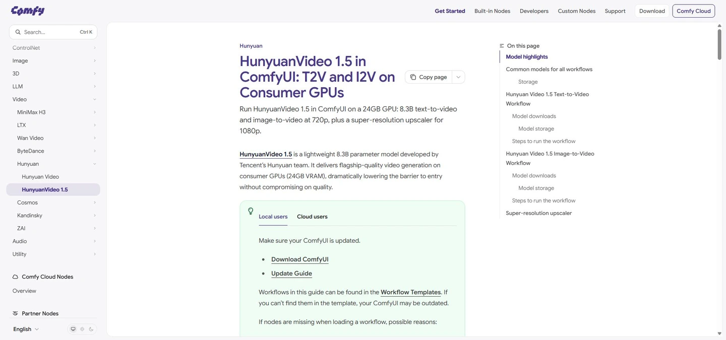Screen dimensions: 726x340
Task: Click the Comfy logo
Action: coord(28,11)
